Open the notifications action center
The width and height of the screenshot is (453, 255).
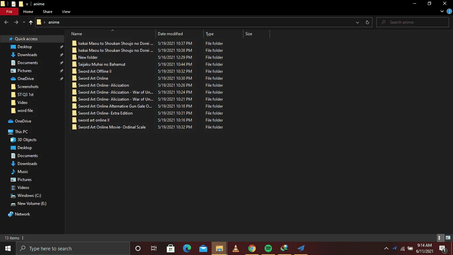pyautogui.click(x=442, y=248)
